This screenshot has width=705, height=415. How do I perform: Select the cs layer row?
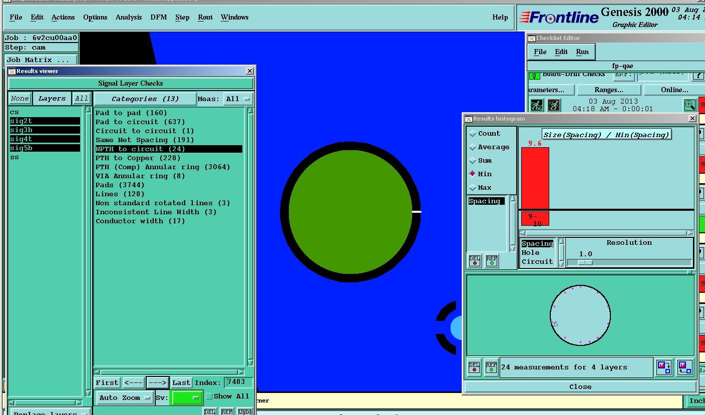45,112
